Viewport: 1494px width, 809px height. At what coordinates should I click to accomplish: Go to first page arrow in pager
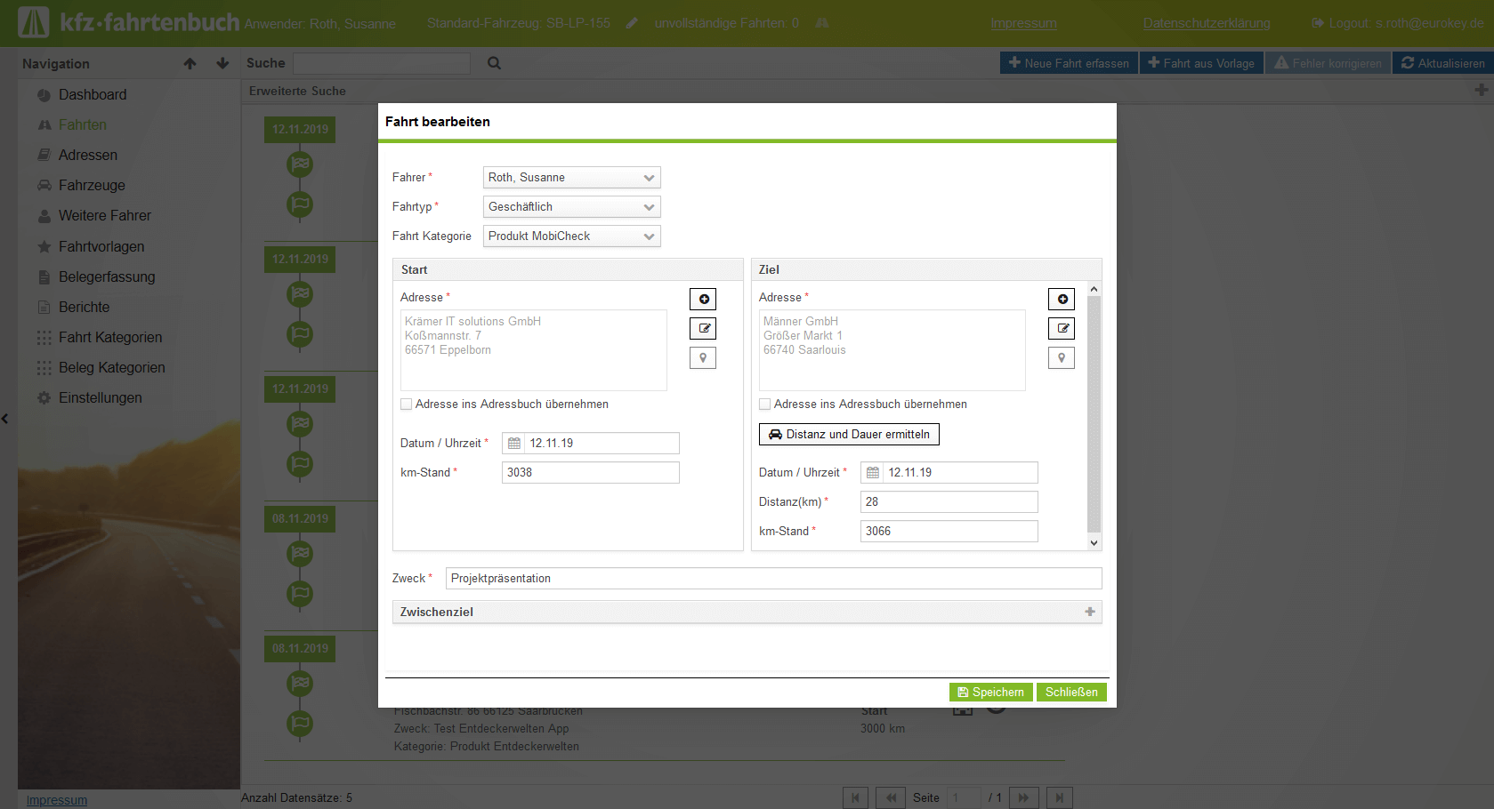(855, 797)
